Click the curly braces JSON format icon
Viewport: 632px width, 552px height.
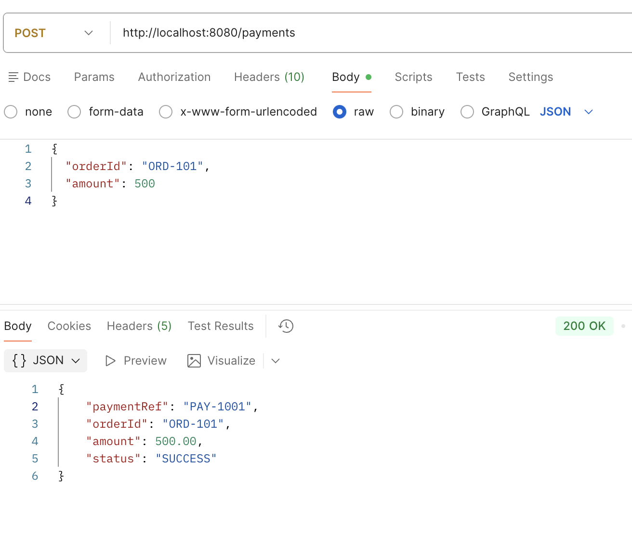pyautogui.click(x=19, y=361)
